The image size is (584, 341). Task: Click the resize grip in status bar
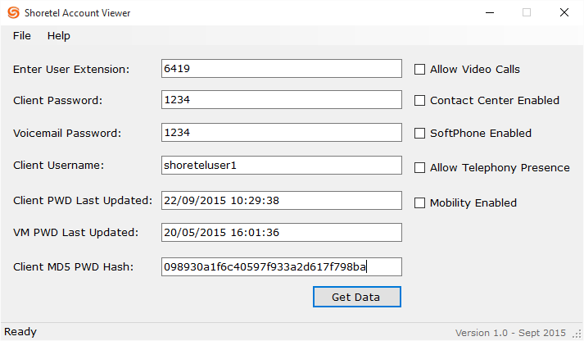point(576,333)
